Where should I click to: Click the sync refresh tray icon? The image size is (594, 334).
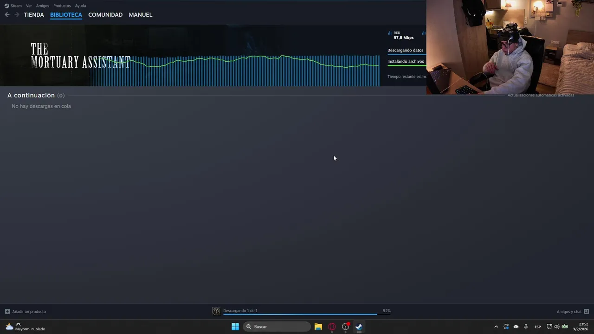(x=506, y=327)
